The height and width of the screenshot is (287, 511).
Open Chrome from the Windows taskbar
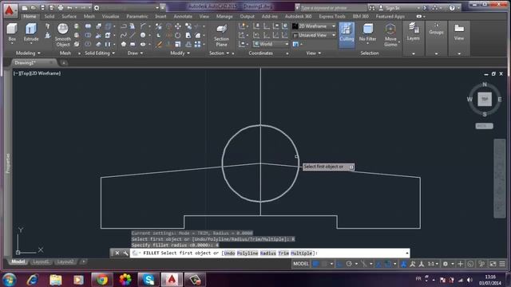coord(102,280)
